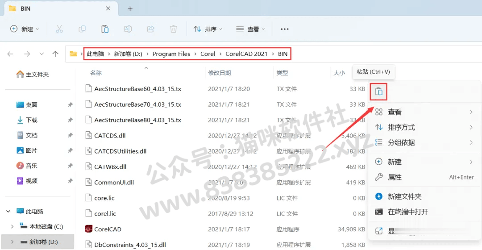
Task: Go forward with the right arrow
Action: click(27, 54)
